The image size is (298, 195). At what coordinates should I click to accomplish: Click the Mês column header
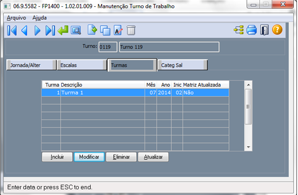151,85
